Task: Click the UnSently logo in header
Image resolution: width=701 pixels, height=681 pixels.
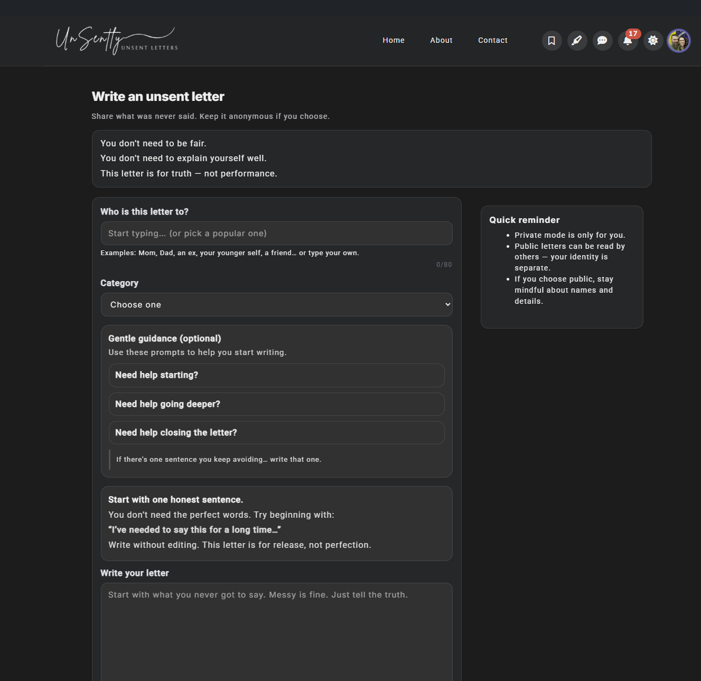Action: [117, 41]
